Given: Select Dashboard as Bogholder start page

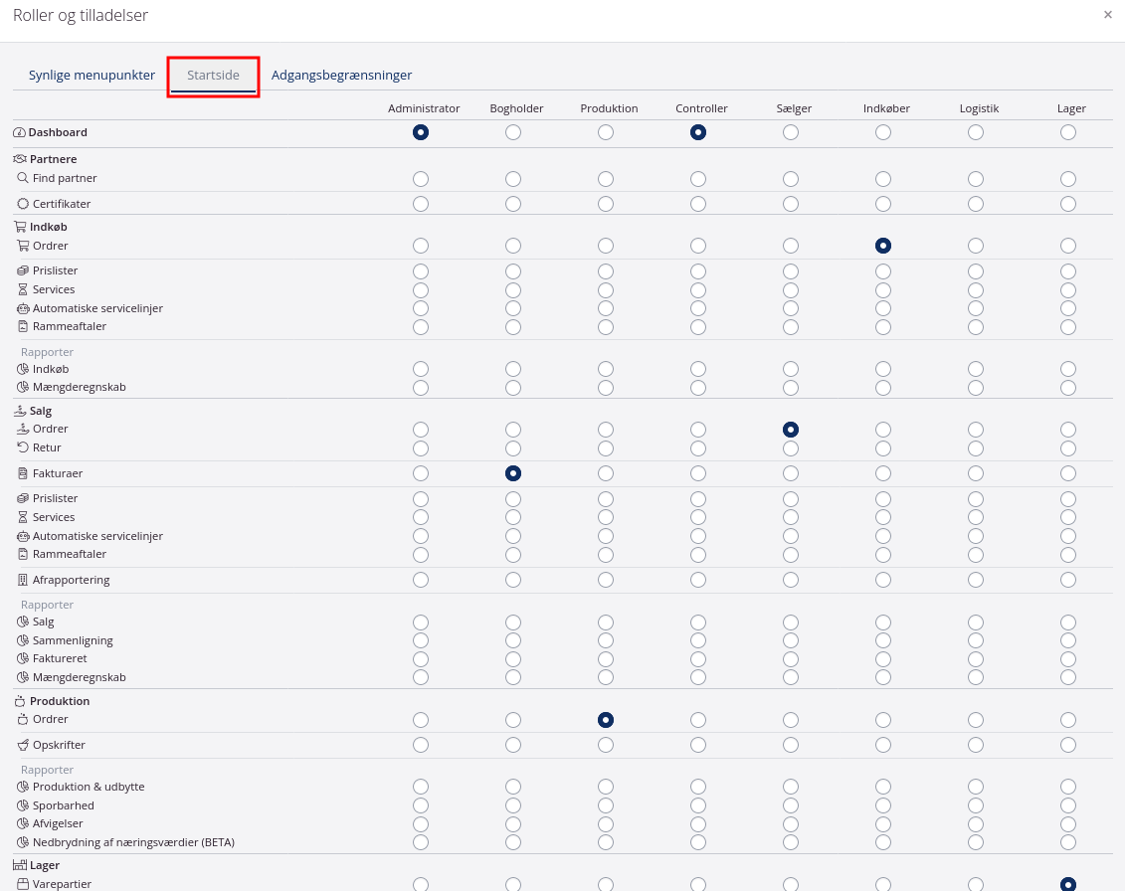Looking at the screenshot, I should pyautogui.click(x=513, y=132).
